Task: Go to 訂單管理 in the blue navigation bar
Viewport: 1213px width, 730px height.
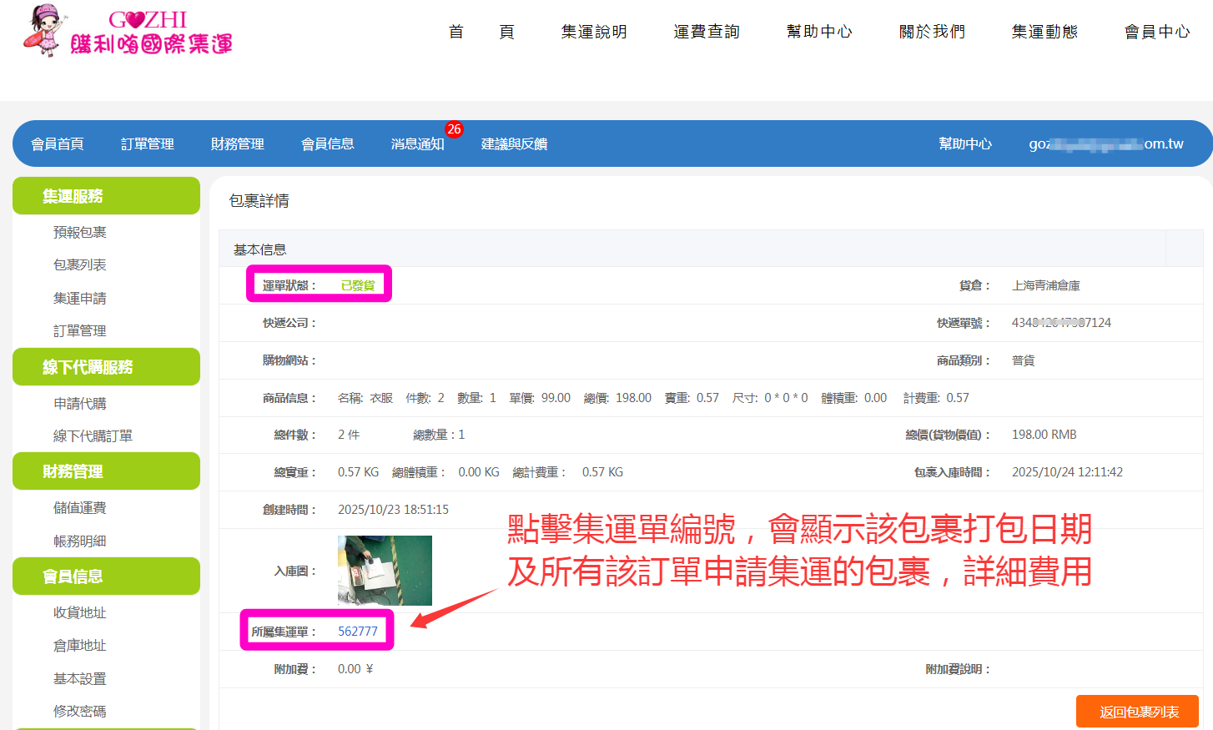Action: tap(148, 144)
